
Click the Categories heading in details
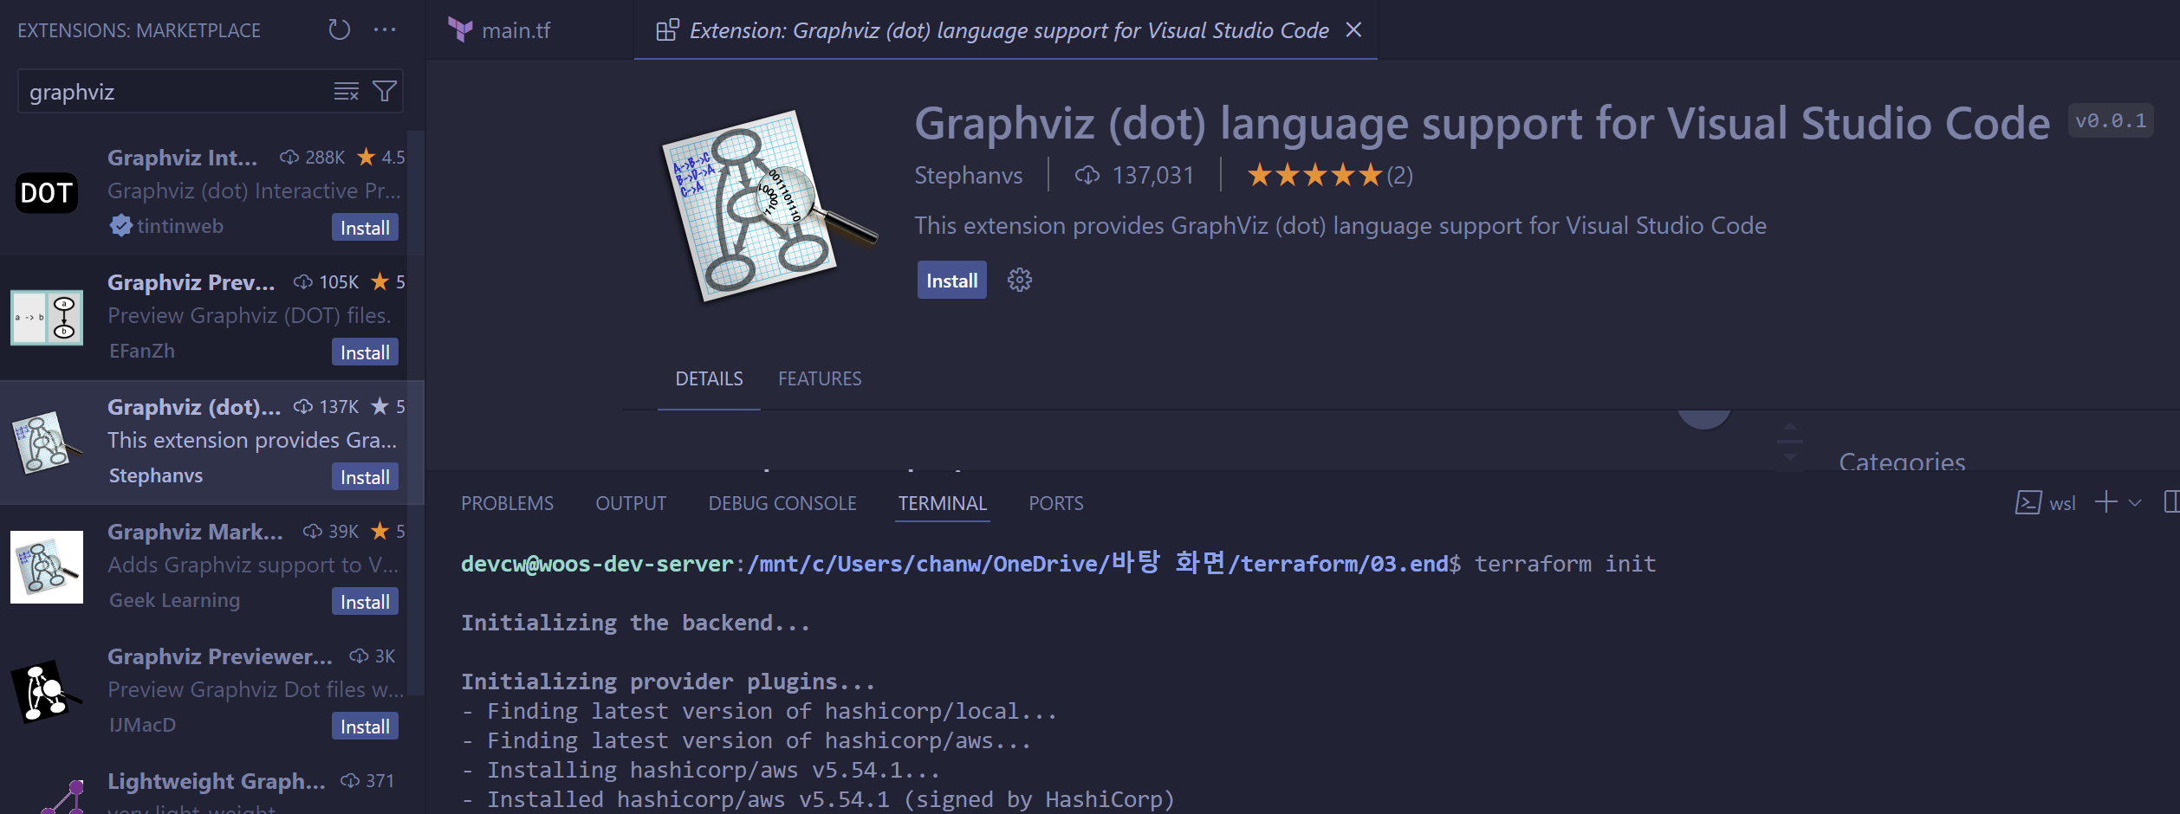1902,462
